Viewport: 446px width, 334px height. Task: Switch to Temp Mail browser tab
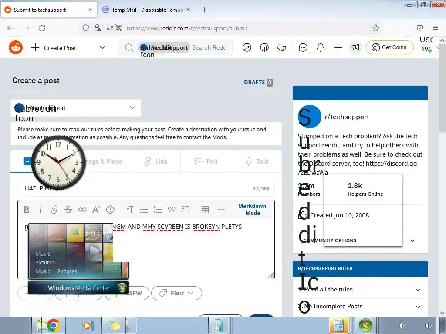click(146, 10)
